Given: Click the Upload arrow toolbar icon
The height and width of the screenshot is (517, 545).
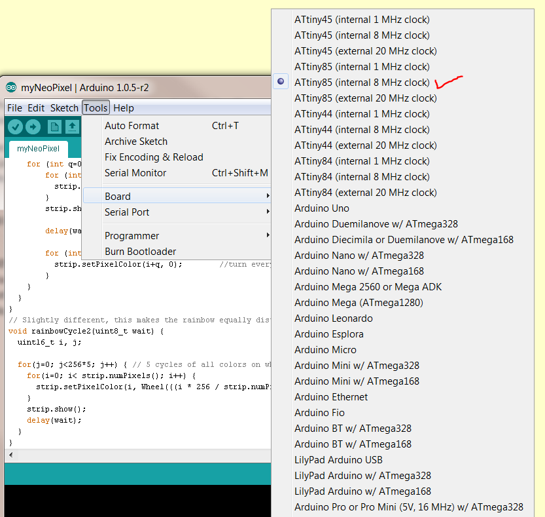Looking at the screenshot, I should coord(33,126).
